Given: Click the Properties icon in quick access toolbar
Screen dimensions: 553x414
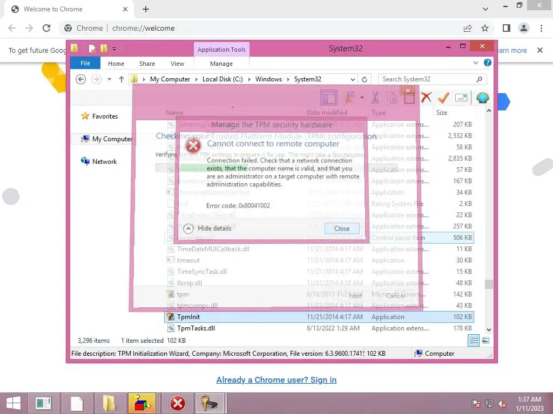Looking at the screenshot, I should pos(92,49).
